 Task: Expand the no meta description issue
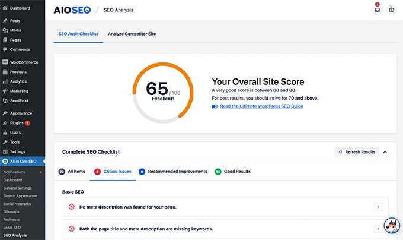[378, 207]
